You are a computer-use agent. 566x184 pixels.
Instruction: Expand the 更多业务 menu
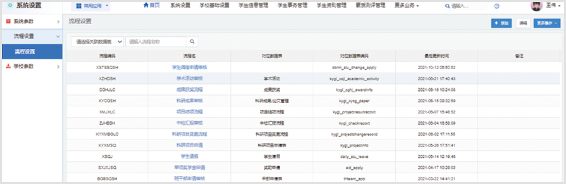click(x=406, y=5)
